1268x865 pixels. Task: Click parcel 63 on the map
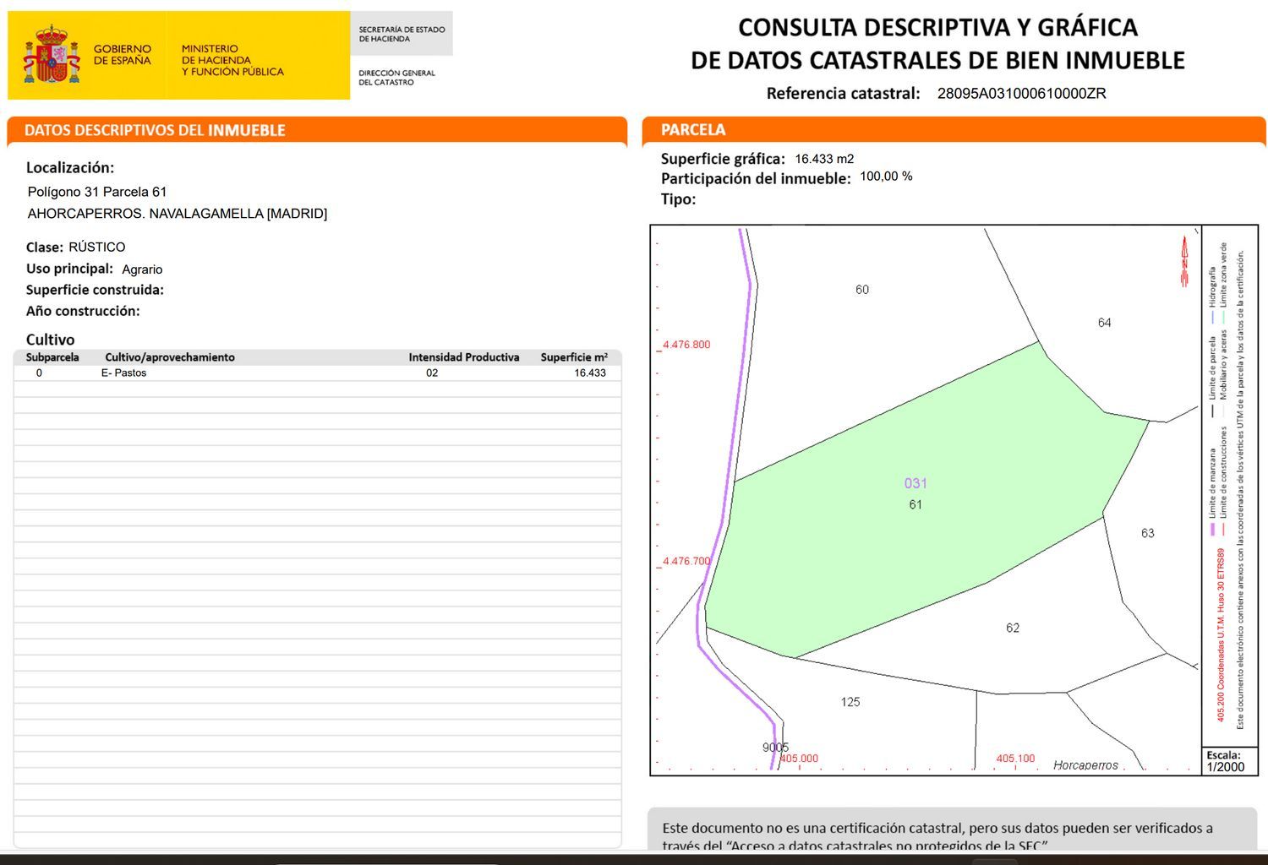pyautogui.click(x=1147, y=533)
